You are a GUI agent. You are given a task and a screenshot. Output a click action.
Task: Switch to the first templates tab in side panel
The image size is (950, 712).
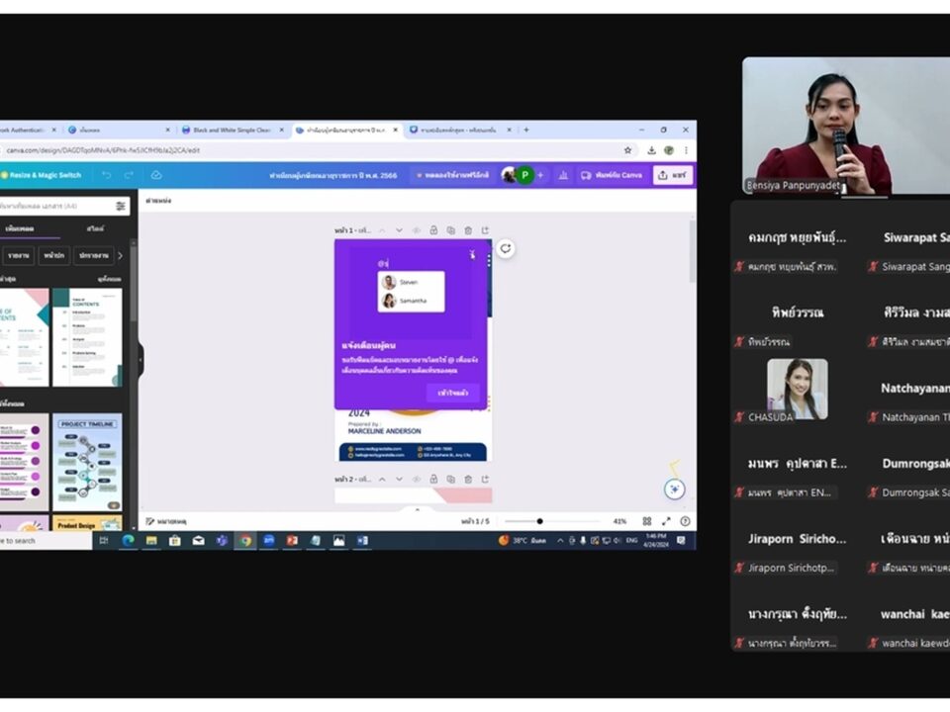20,228
